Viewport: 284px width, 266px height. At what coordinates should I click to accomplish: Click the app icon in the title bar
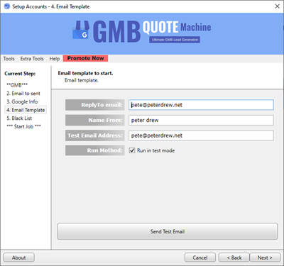(7, 6)
